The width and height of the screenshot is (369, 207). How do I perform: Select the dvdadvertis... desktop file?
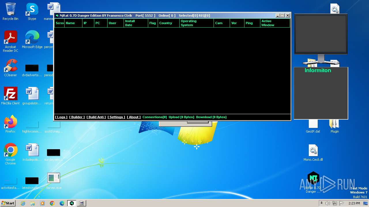point(32,70)
